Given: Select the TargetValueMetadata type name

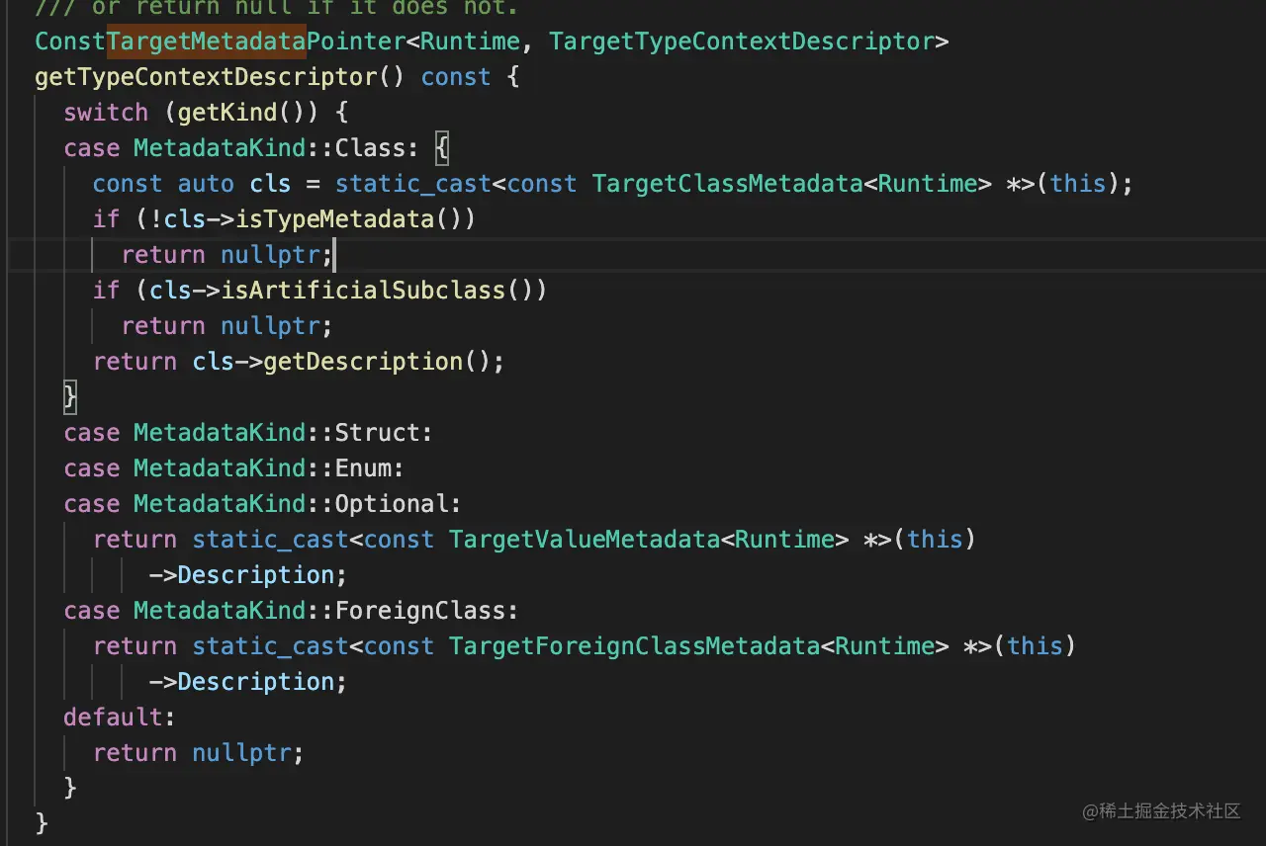Looking at the screenshot, I should point(585,540).
